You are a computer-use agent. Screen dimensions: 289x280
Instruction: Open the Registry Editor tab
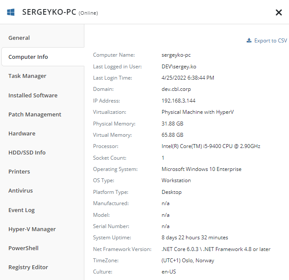[42, 267]
